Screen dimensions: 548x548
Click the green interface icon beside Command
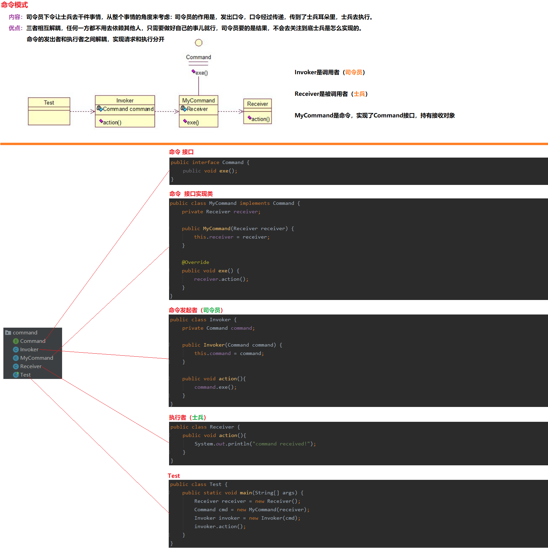[16, 341]
